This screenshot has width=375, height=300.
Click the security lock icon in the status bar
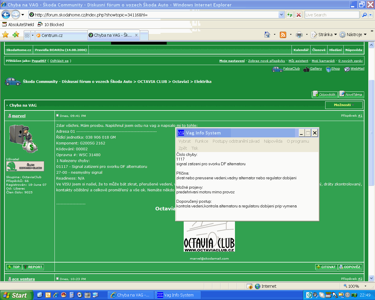point(250,286)
